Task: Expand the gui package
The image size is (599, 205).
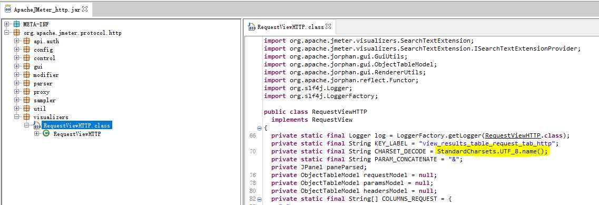Action: pos(16,66)
